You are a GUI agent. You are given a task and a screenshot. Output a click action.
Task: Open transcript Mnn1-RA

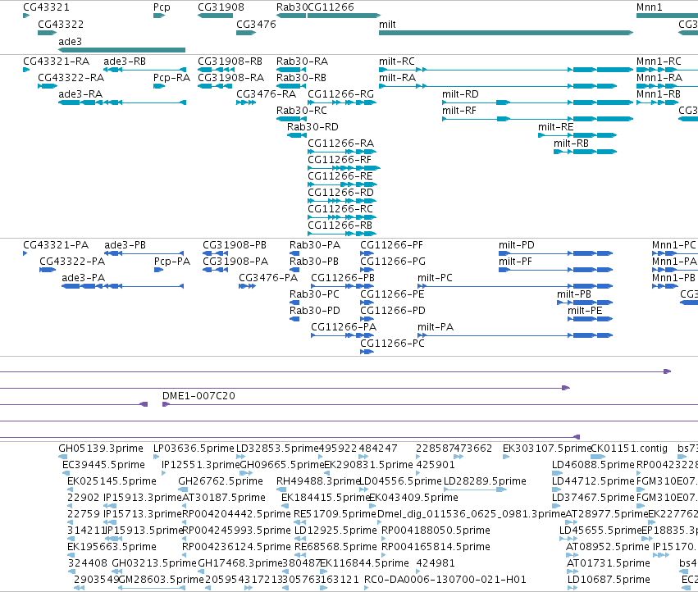click(659, 78)
